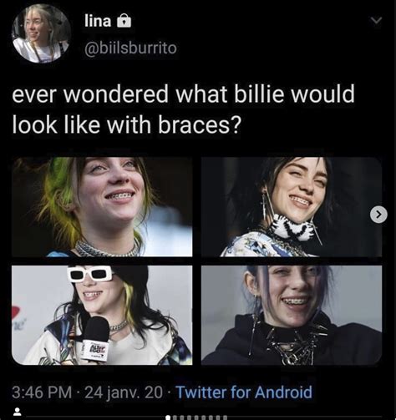
Task: Click the microphone in the interview photo
Action: coord(95,339)
